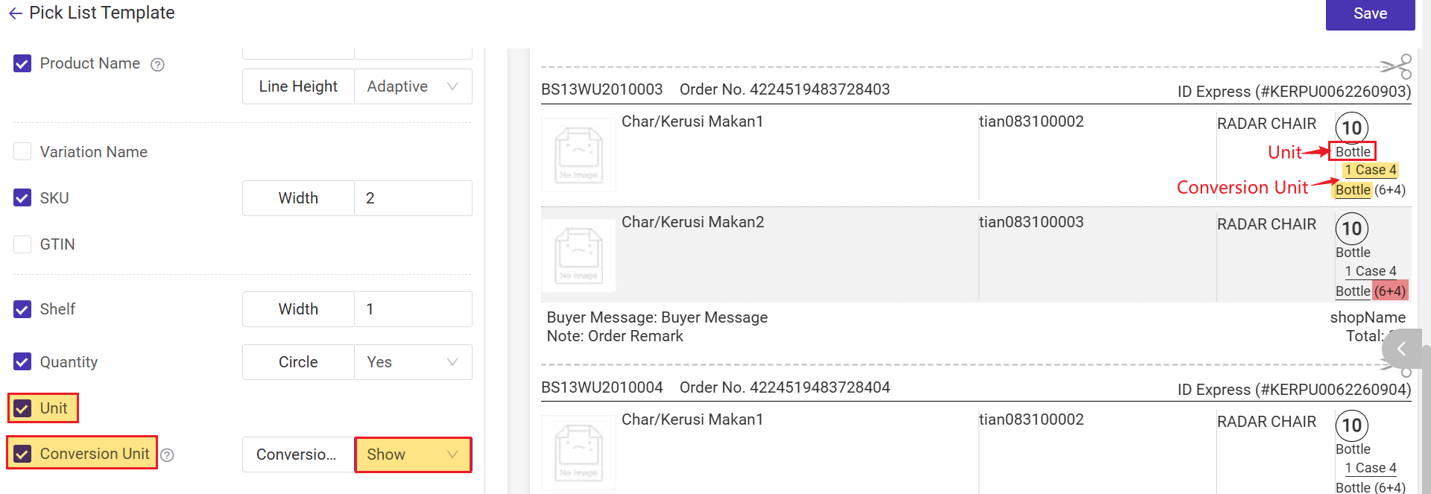Enable the Variation Name checkbox
This screenshot has height=494, width=1431.
point(22,152)
